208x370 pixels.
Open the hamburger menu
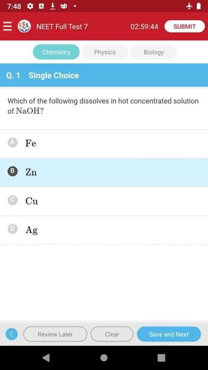point(7,26)
